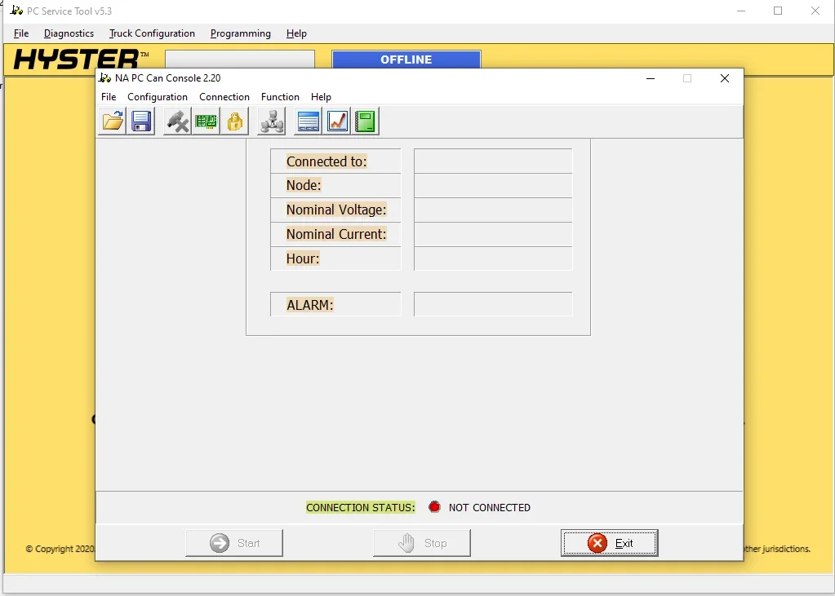Screen dimensions: 835x596
Task: Select the console display toolbar icon
Action: point(308,121)
